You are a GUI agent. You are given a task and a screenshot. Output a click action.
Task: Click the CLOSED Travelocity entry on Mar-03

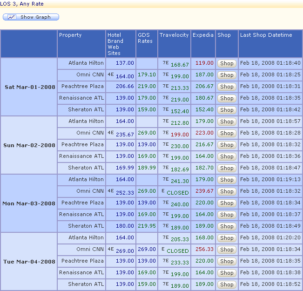(178, 193)
